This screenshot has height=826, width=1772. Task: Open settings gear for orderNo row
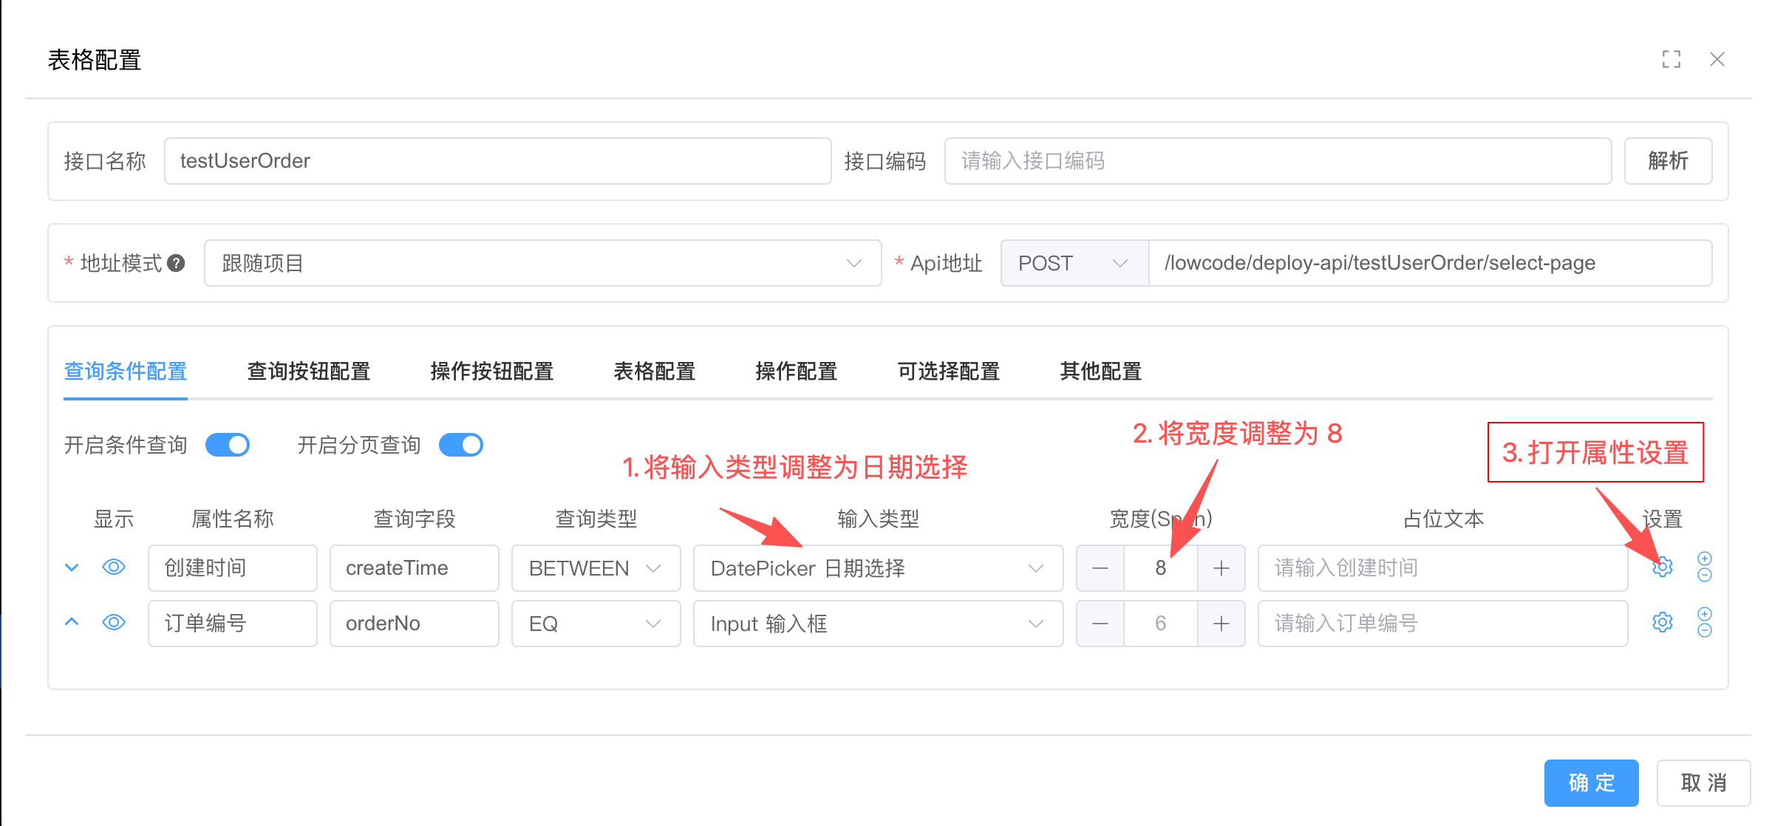(1662, 622)
